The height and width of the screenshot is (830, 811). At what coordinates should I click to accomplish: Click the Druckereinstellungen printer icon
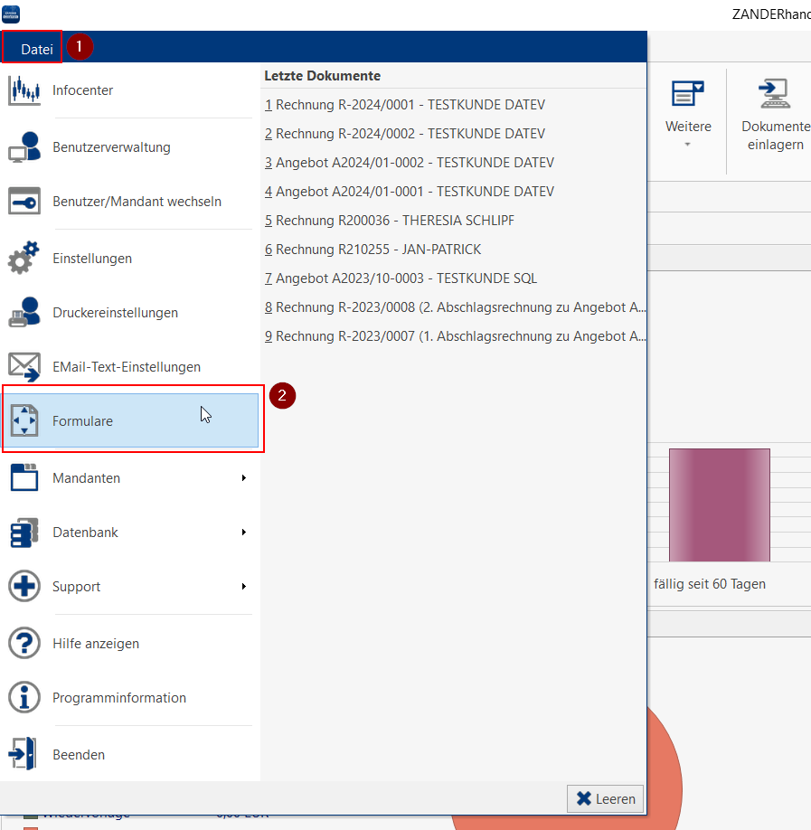point(24,313)
